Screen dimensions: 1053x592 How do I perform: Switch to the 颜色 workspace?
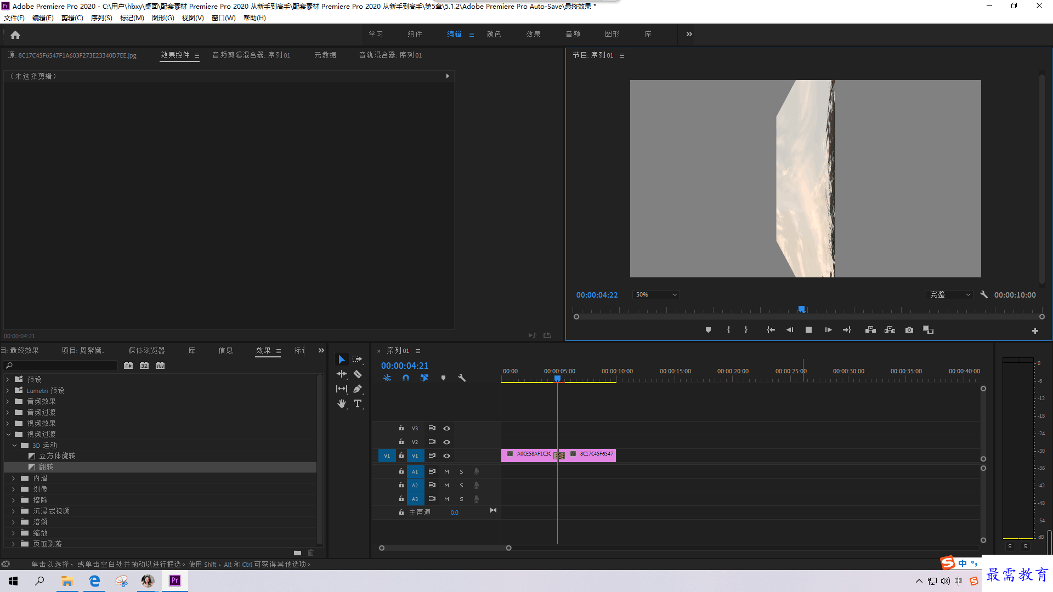[x=494, y=34]
